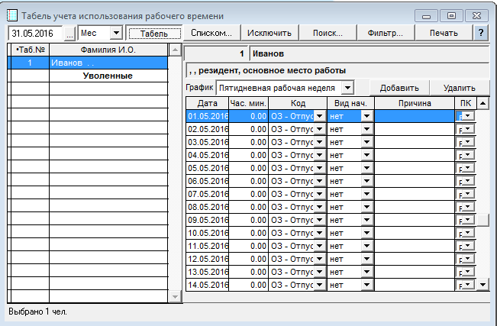Open ПК dropdown for 05.05.2016 row
The width and height of the screenshot is (497, 326).
pos(468,168)
